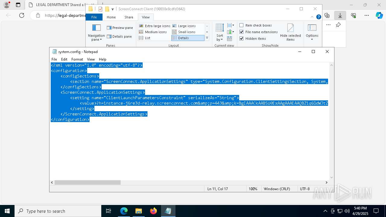Open the Add columns dropdown icon
The width and height of the screenshot is (386, 217).
point(231,32)
